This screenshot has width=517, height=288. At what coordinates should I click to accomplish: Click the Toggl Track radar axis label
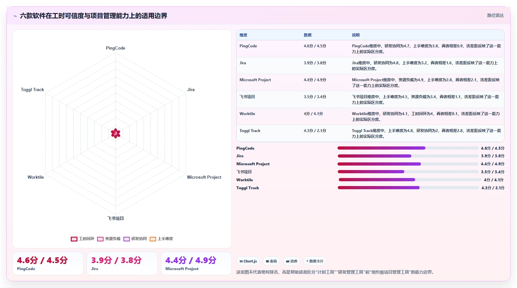32,90
